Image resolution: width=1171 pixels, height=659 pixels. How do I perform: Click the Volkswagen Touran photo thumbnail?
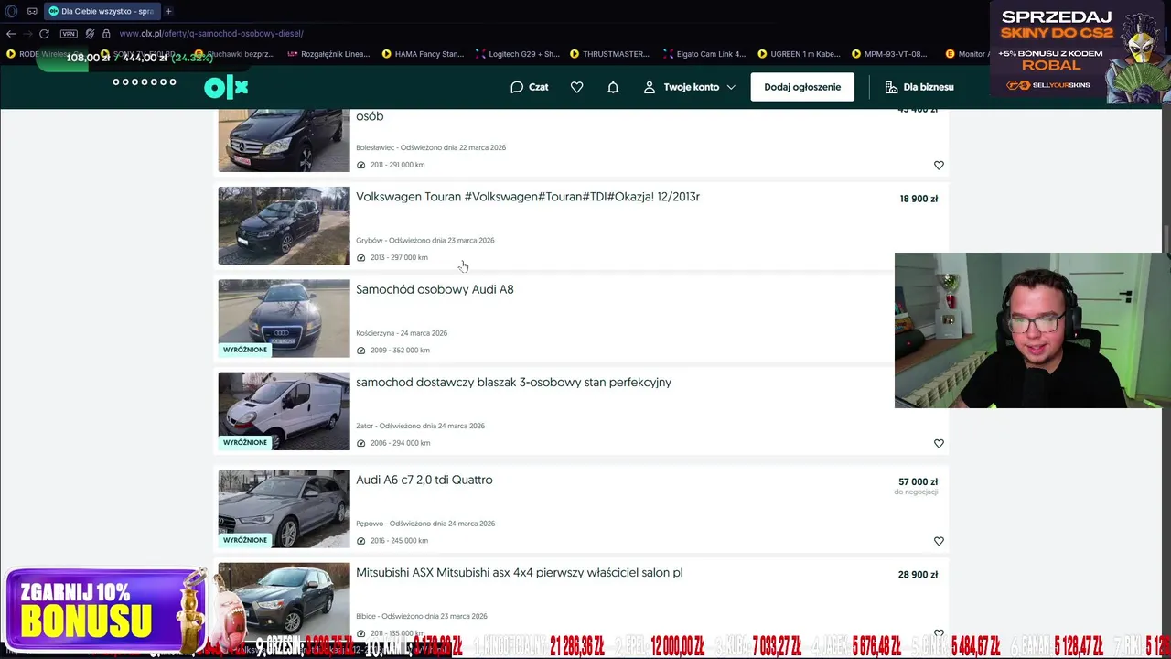click(284, 225)
